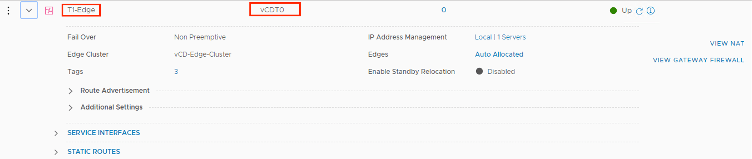This screenshot has width=752, height=159.
Task: Open the three-dot actions menu for T1-Edge
Action: tap(8, 11)
